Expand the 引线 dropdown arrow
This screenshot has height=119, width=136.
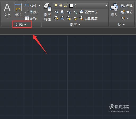click(40, 12)
